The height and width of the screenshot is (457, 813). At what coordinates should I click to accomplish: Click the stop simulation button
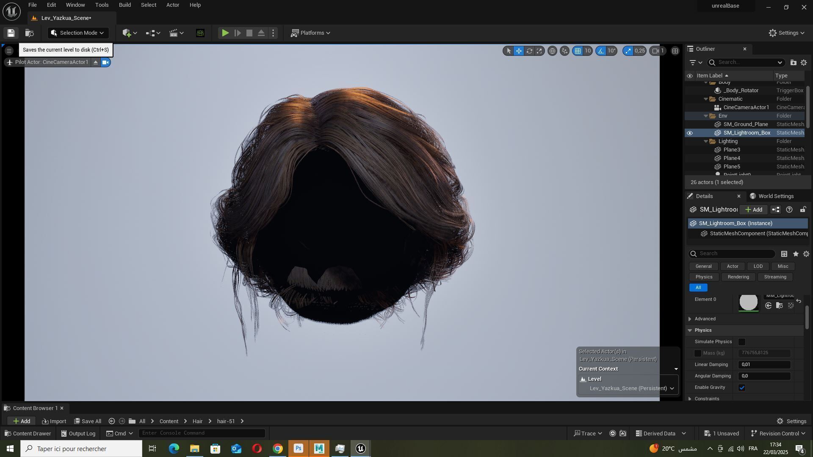click(249, 33)
